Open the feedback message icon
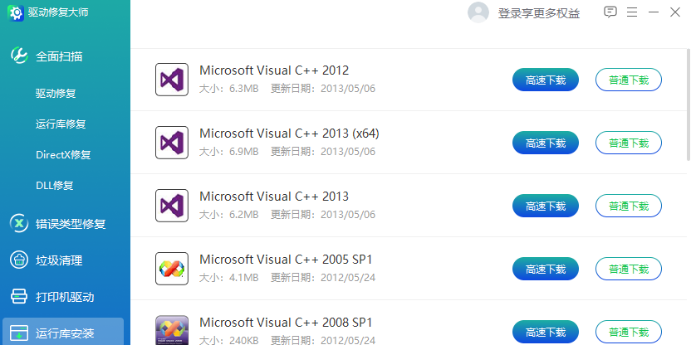 pos(610,12)
